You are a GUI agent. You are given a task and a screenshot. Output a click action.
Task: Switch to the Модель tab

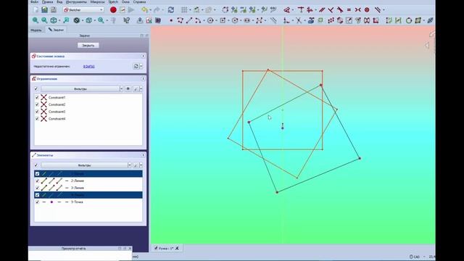coord(36,30)
